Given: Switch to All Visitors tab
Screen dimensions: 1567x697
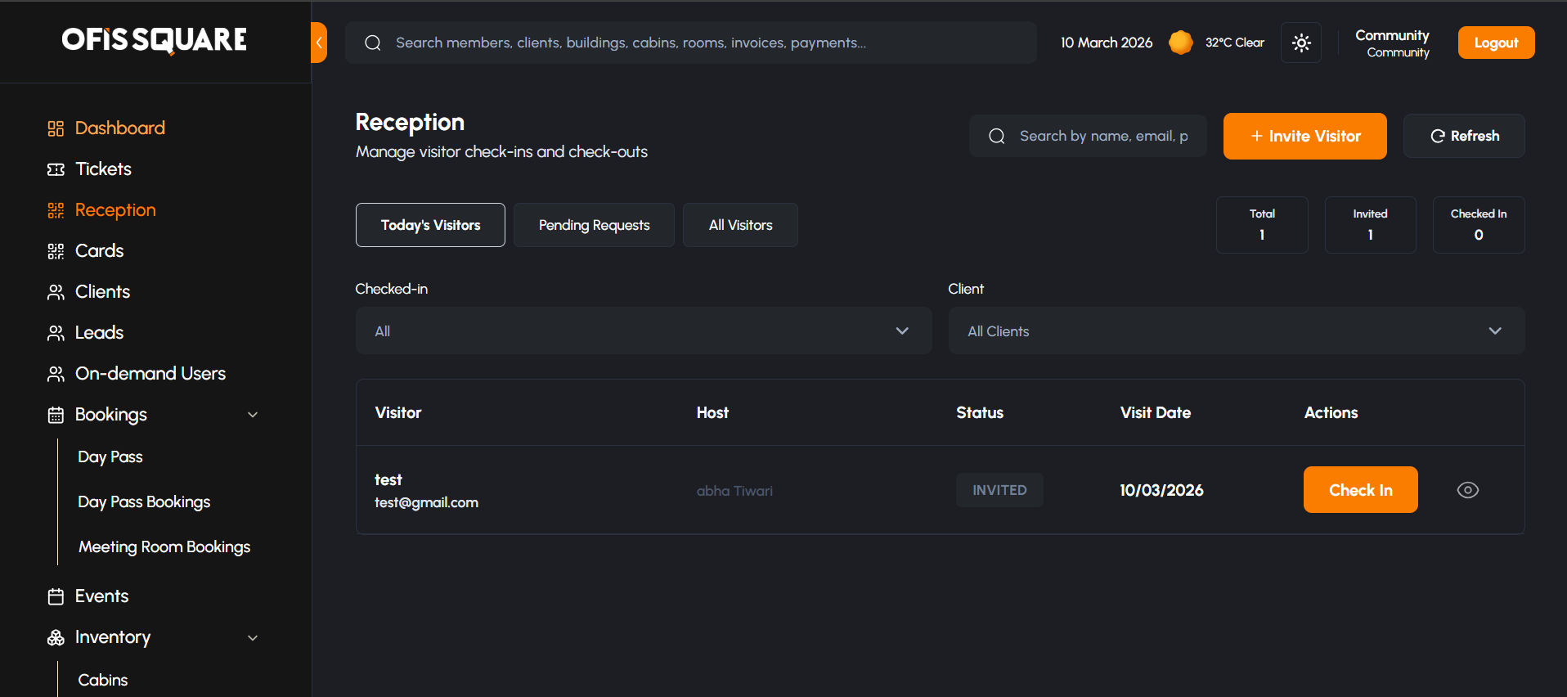Looking at the screenshot, I should [740, 225].
